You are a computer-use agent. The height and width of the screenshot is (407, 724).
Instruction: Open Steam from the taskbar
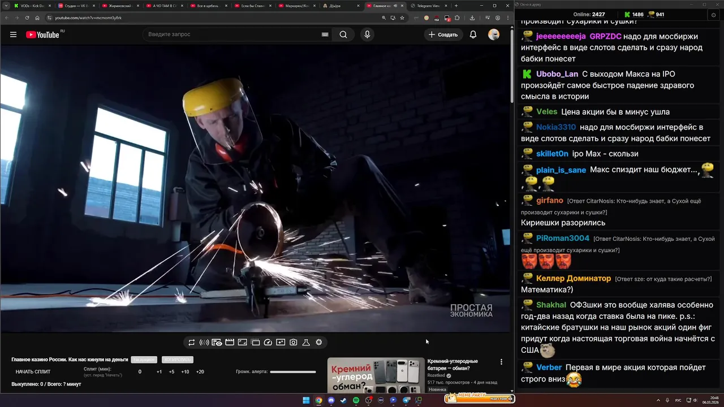(x=343, y=400)
